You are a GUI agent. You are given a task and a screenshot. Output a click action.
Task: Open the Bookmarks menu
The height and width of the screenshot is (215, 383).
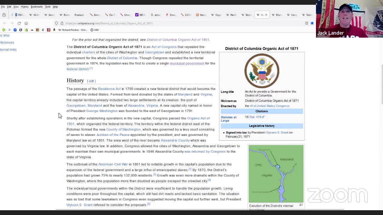coord(37,7)
